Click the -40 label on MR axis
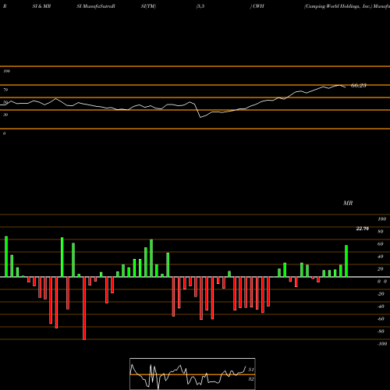This screenshot has width=390, height=390. [381, 307]
